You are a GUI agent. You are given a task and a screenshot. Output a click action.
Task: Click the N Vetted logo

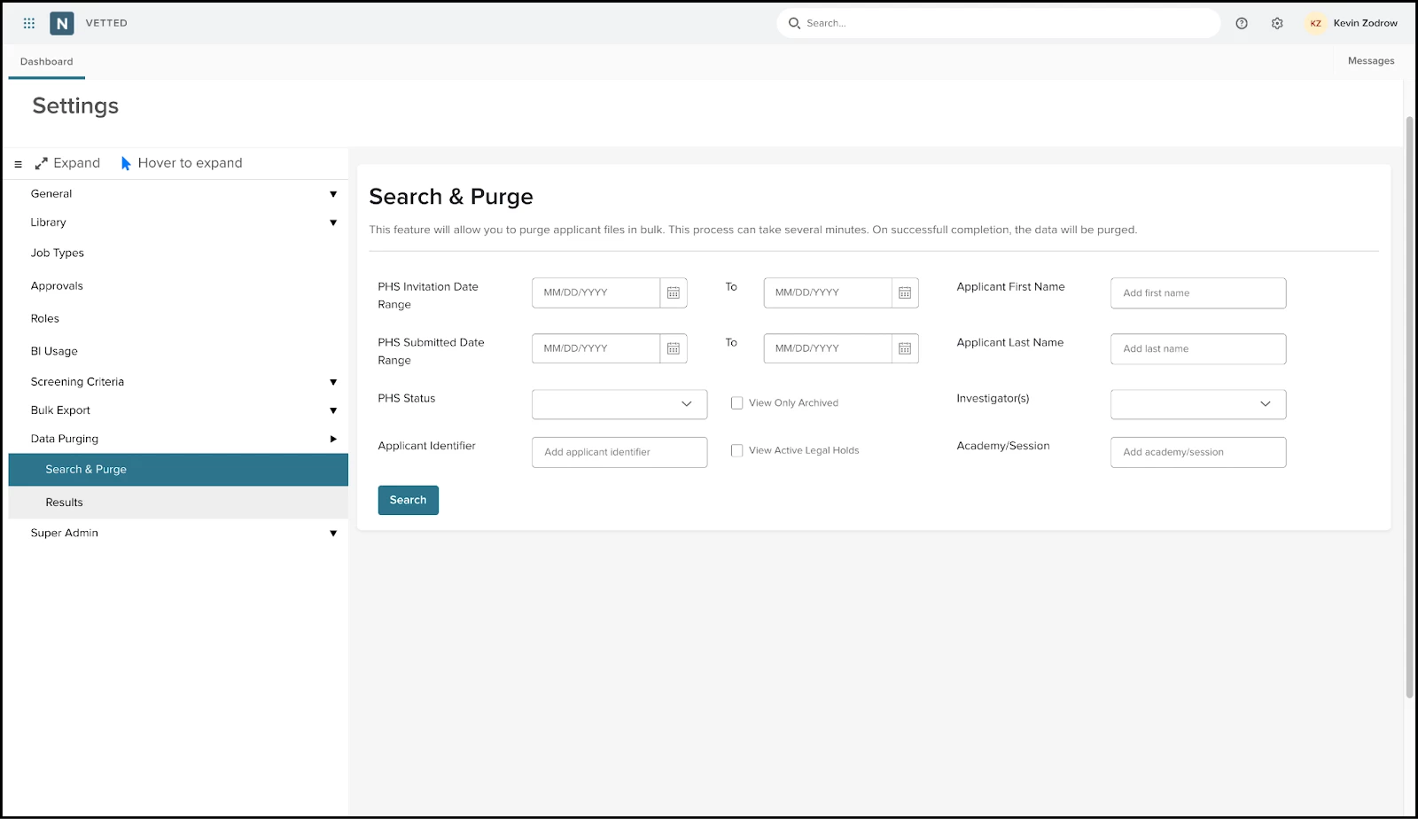pos(62,23)
